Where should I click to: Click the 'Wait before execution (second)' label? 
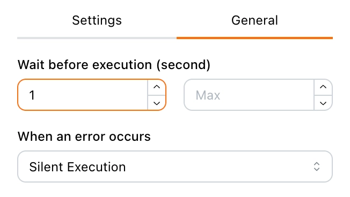114,65
